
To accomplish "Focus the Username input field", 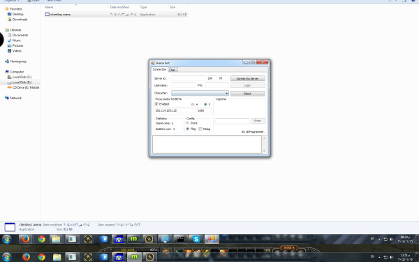I will click(184, 85).
